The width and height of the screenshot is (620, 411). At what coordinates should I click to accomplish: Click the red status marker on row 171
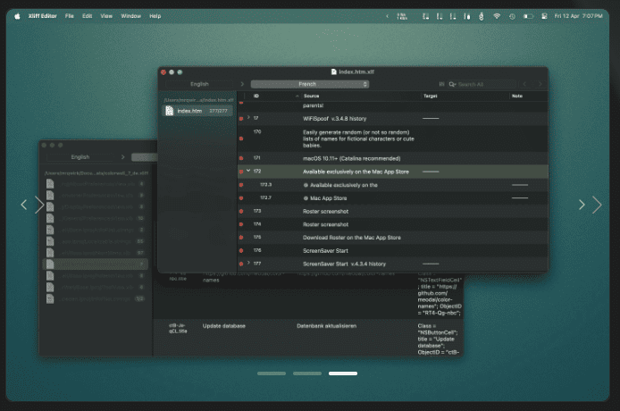[x=241, y=158]
